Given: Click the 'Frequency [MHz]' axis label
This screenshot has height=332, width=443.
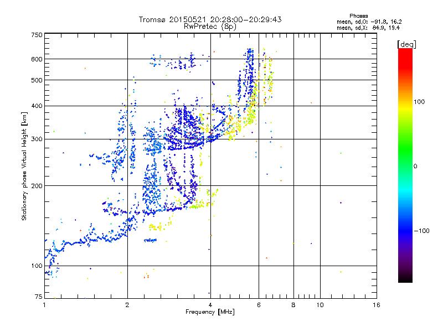Looking at the screenshot, I should pos(210,312).
